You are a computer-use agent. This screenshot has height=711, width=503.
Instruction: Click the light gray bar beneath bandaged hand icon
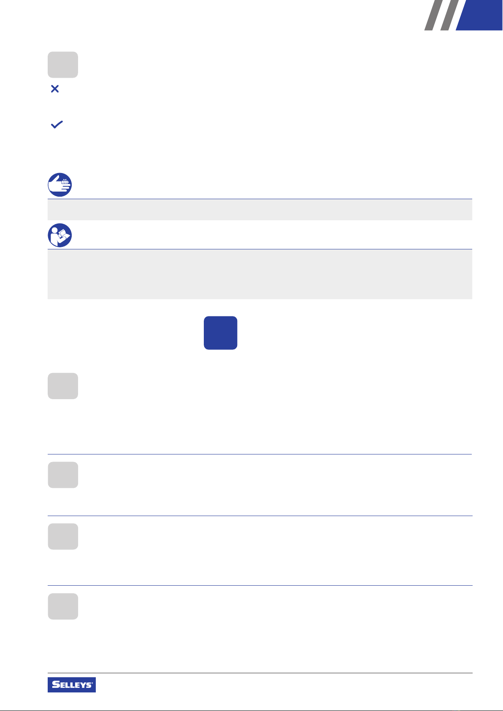tap(260, 210)
